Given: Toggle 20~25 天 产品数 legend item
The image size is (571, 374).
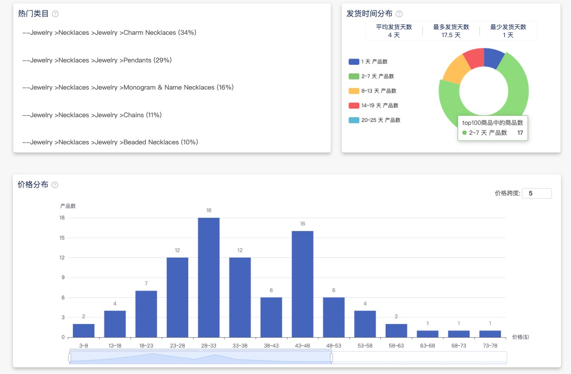Looking at the screenshot, I should tap(374, 120).
